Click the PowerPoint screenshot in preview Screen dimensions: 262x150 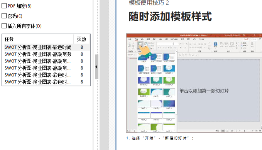194,83
